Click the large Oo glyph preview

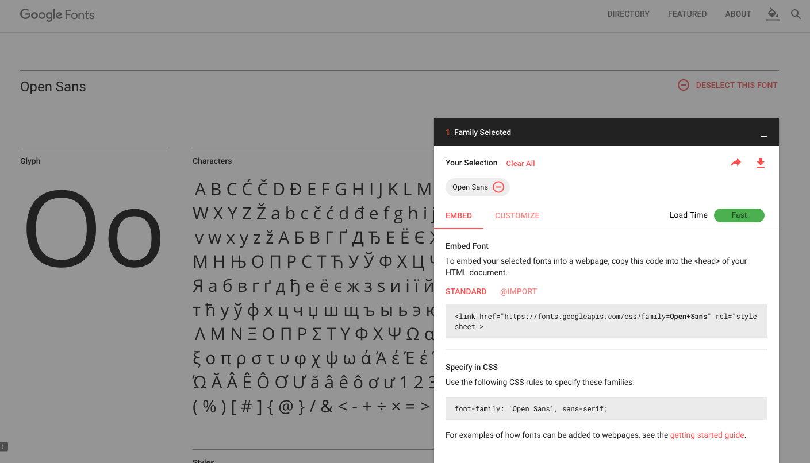pyautogui.click(x=93, y=229)
